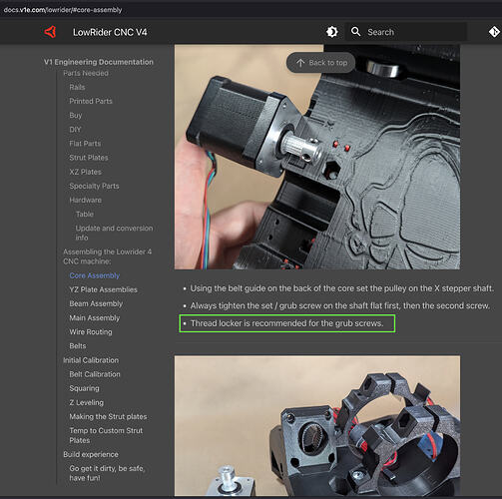This screenshot has width=502, height=499.
Task: Open Update and conversion info link
Action: 114,233
